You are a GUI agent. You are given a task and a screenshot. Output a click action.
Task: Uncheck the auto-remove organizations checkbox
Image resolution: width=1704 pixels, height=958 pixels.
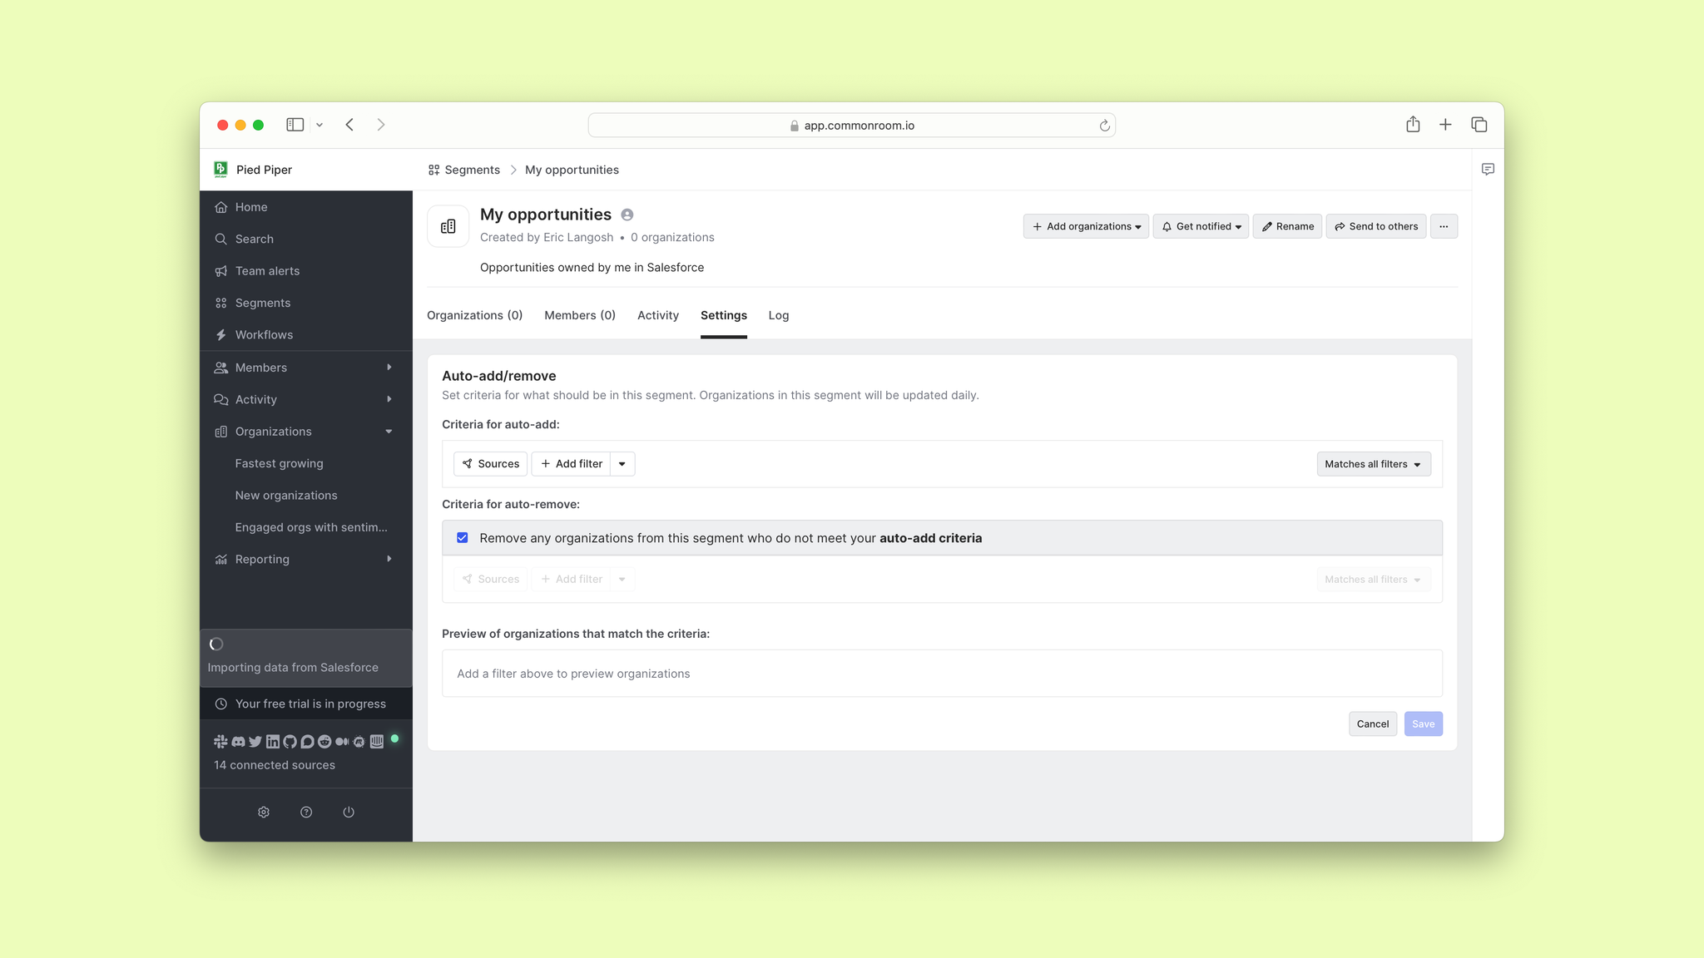[x=463, y=538]
